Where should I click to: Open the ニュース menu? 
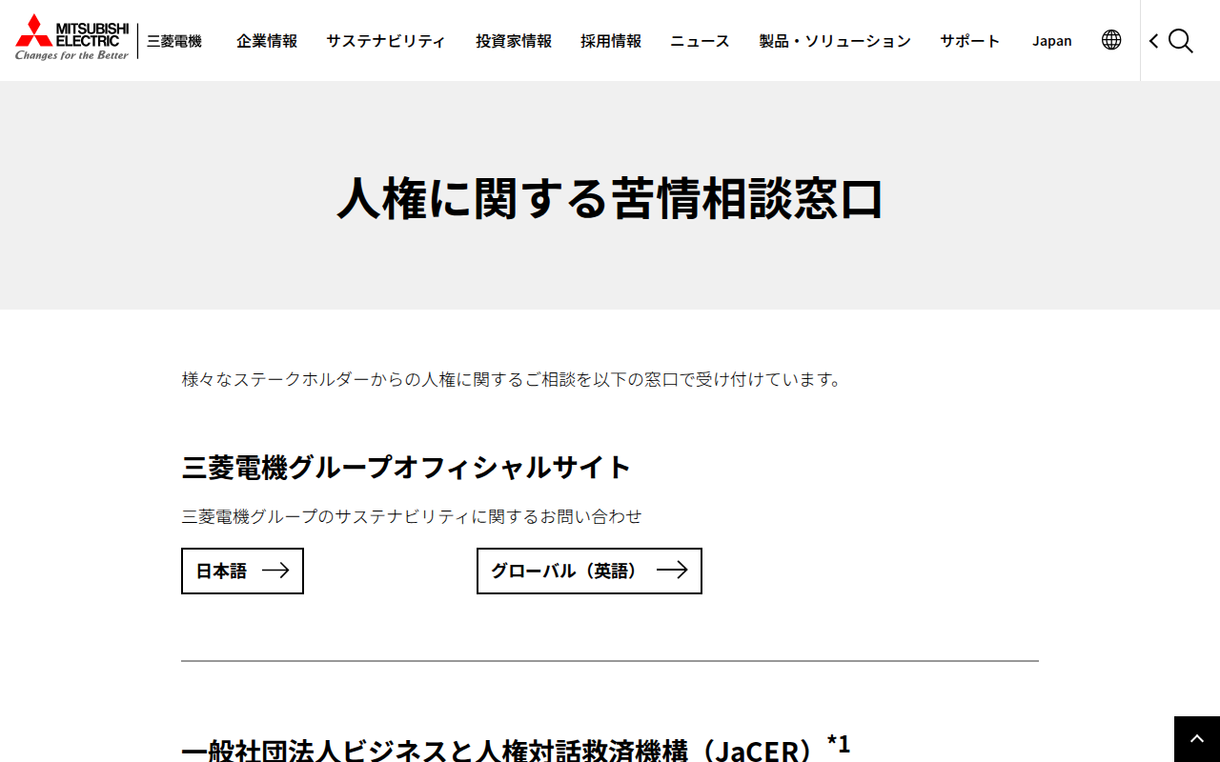click(700, 41)
